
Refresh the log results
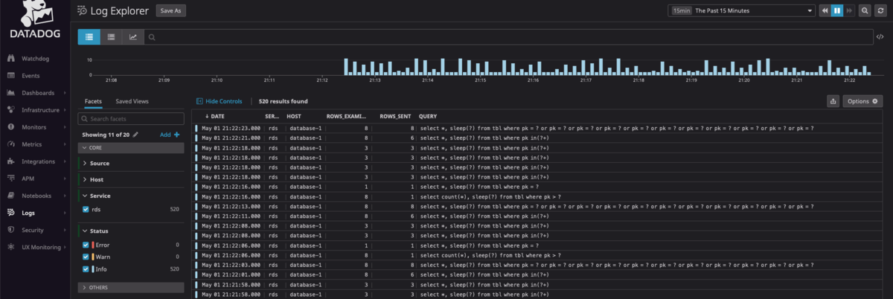880,10
